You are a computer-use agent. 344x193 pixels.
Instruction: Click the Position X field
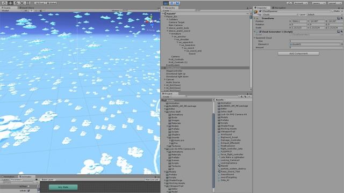click(x=299, y=21)
